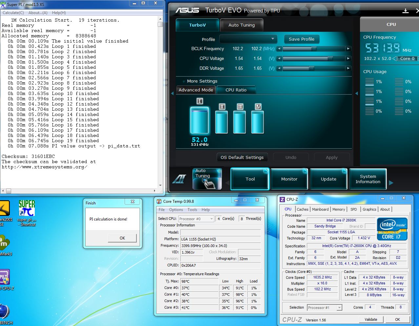Click OS Default Settings button

click(x=242, y=157)
